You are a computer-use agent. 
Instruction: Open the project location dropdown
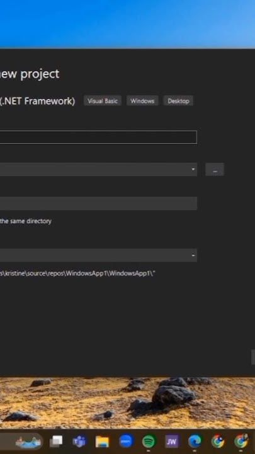(193, 170)
